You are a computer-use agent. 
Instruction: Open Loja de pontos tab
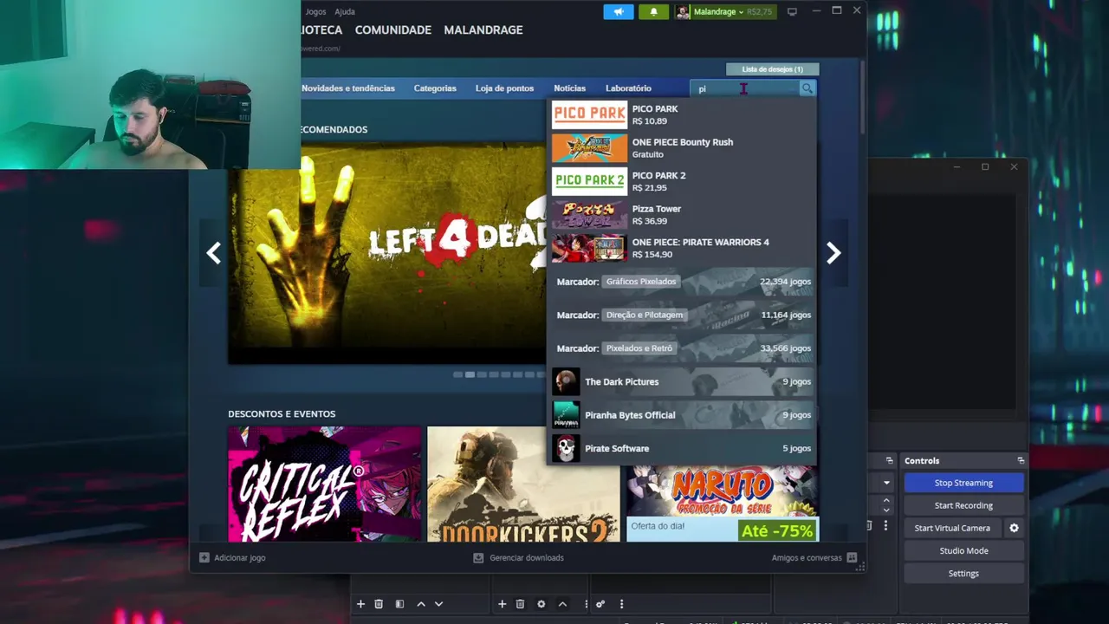coord(504,88)
